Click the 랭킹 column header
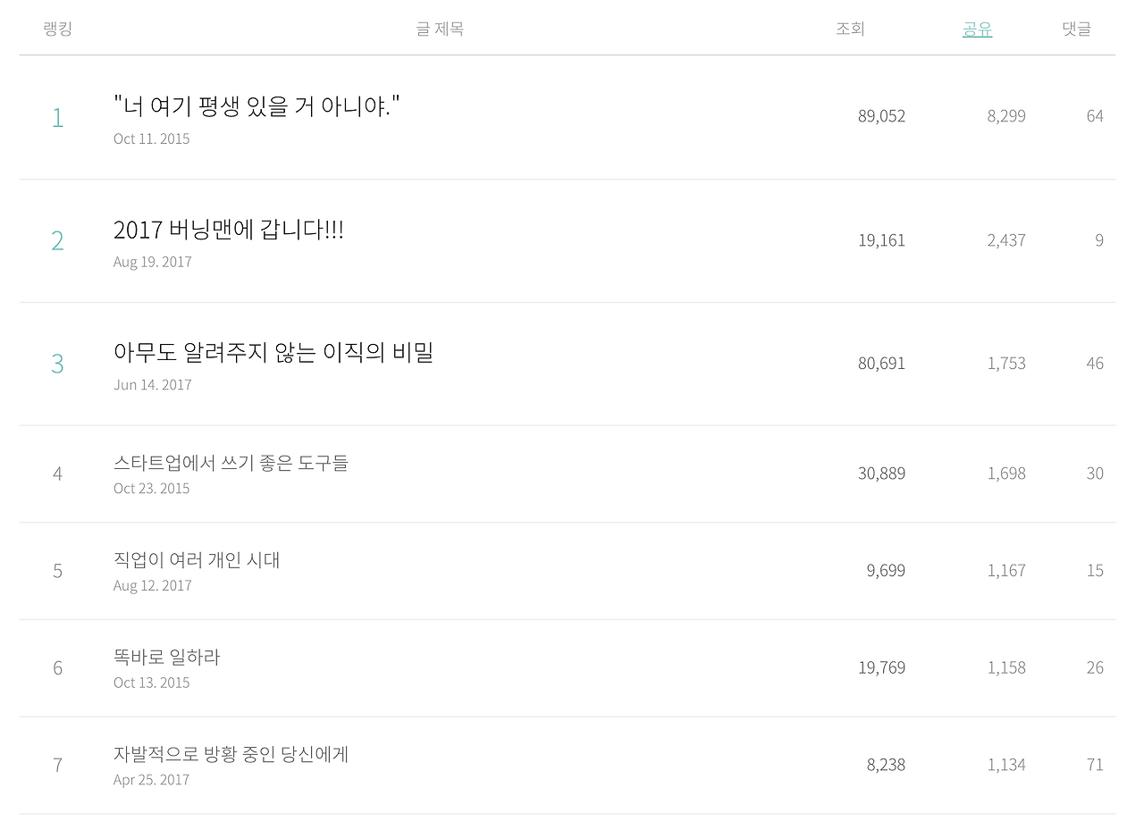The height and width of the screenshot is (830, 1144). click(57, 29)
